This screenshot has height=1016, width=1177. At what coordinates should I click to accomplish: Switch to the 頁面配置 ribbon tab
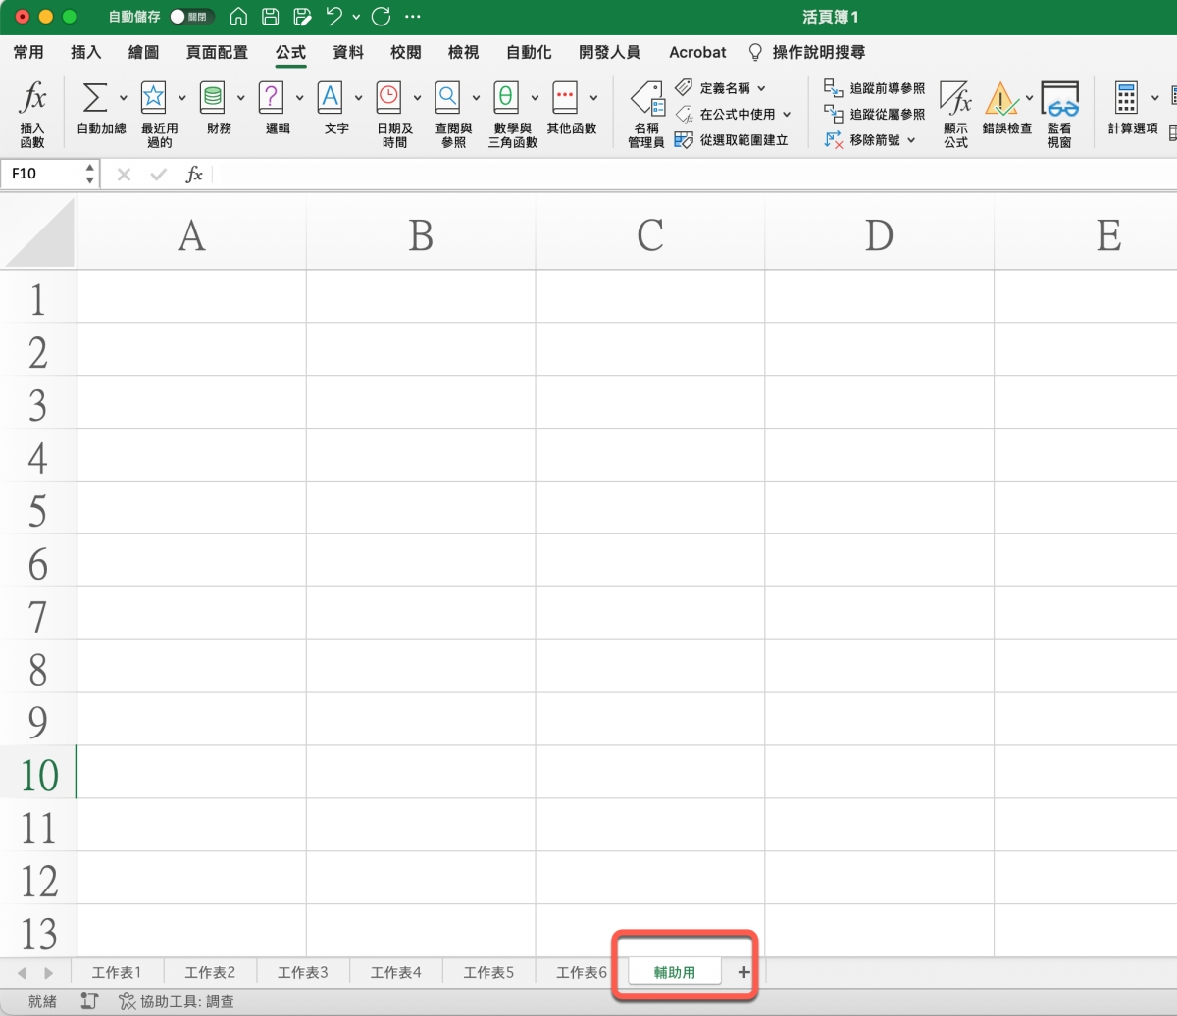click(217, 52)
